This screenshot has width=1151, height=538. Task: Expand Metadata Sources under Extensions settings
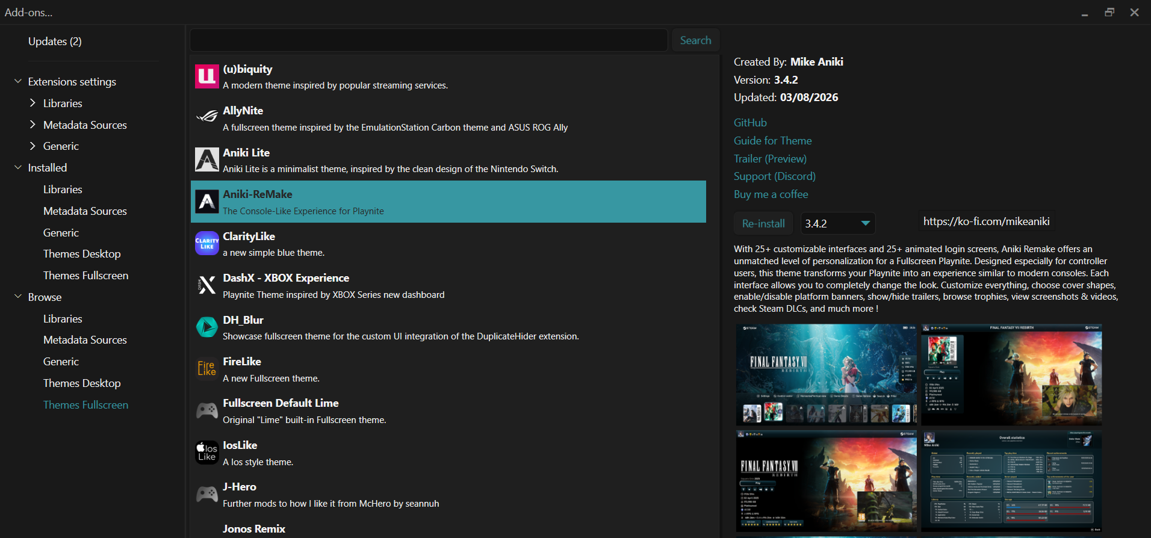coord(33,125)
